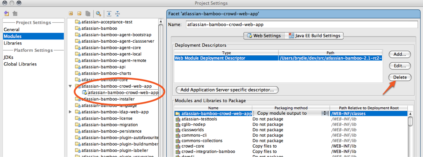This screenshot has width=423, height=157.
Task: Click the back navigation arrow icon
Action: (x=7, y=13)
